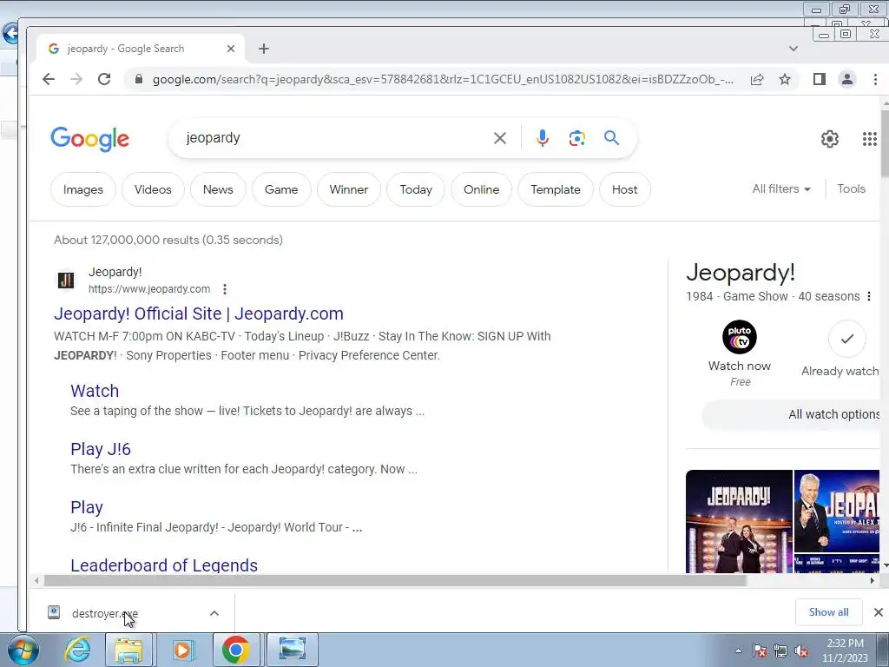Launch Internet Explorer from the taskbar
Viewport: 889px width, 667px height.
77,650
